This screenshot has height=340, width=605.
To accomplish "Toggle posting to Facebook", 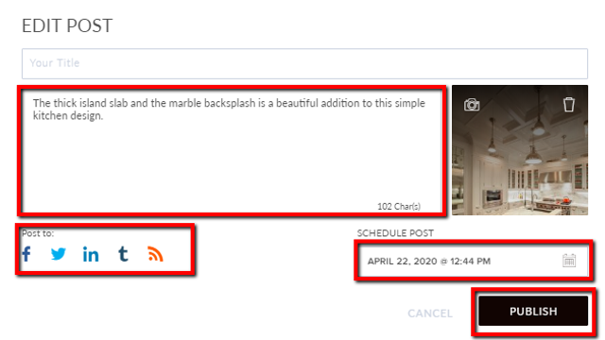I will [26, 254].
